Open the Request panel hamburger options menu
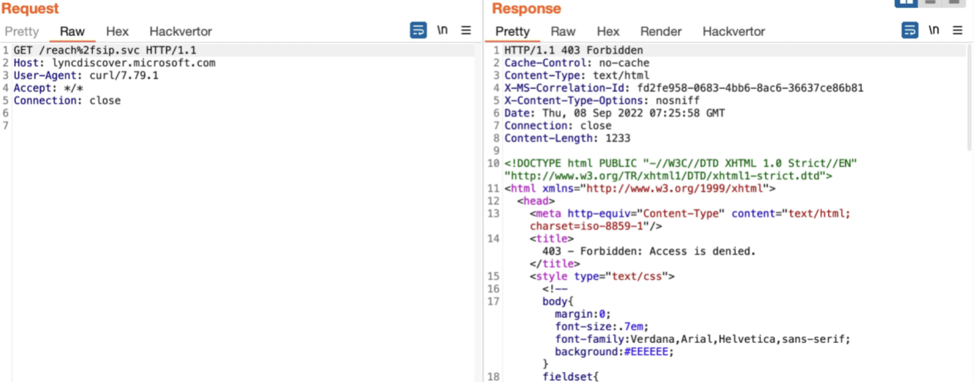The image size is (974, 382). pos(466,31)
